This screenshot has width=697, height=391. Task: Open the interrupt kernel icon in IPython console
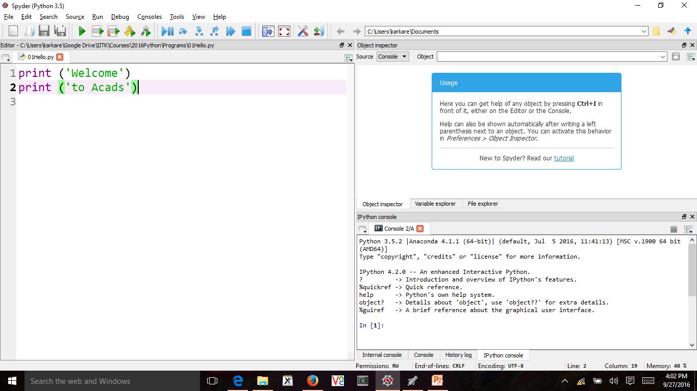(x=674, y=228)
